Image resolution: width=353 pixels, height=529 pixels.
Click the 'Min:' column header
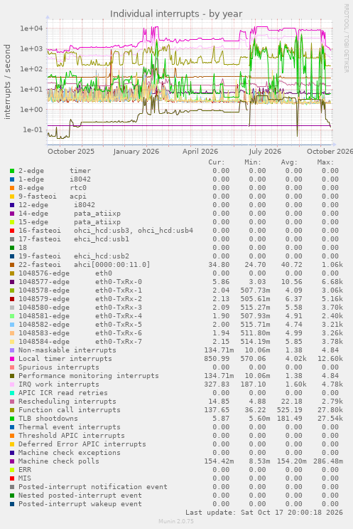point(253,162)
